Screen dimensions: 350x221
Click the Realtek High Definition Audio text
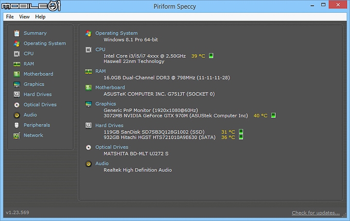click(138, 170)
